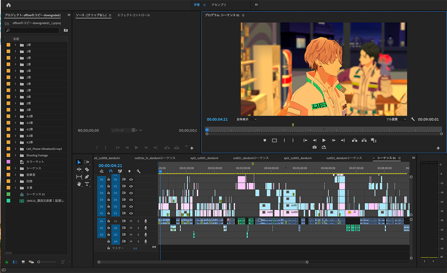
Task: Expand the 効果音 bin
Action: pyautogui.click(x=16, y=175)
